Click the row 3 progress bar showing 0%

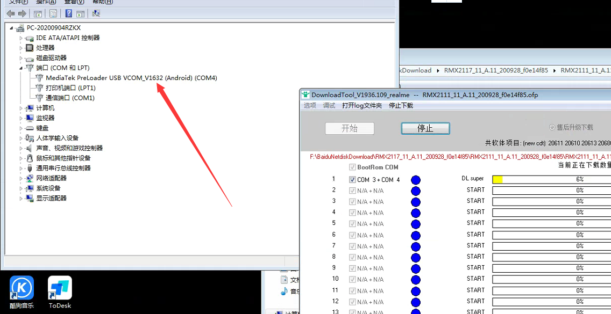coord(551,201)
